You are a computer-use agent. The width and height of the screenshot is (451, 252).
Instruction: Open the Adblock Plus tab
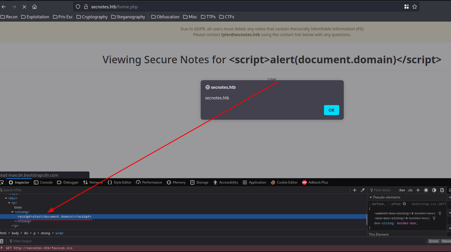coord(315,182)
